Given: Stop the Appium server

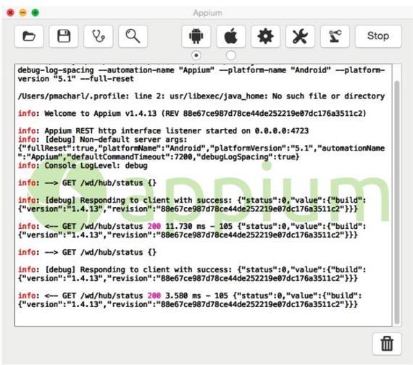Looking at the screenshot, I should [378, 36].
